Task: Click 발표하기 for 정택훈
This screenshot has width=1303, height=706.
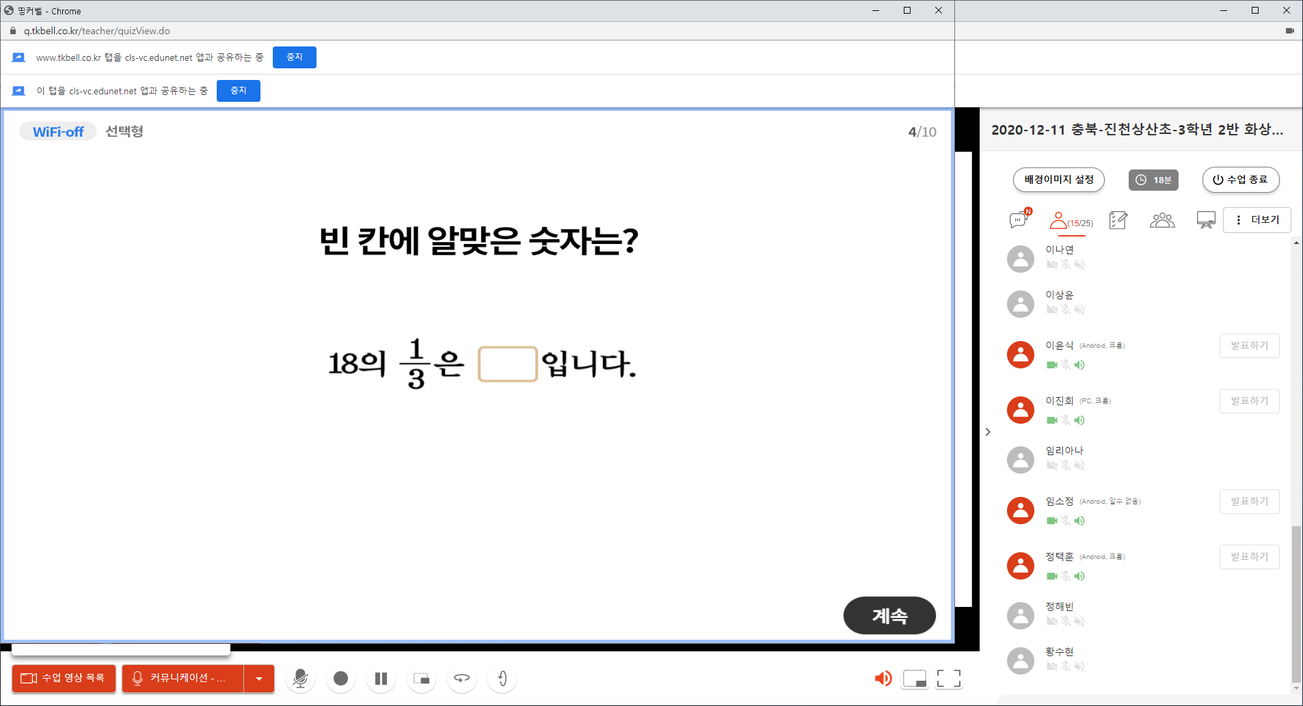Action: tap(1249, 557)
